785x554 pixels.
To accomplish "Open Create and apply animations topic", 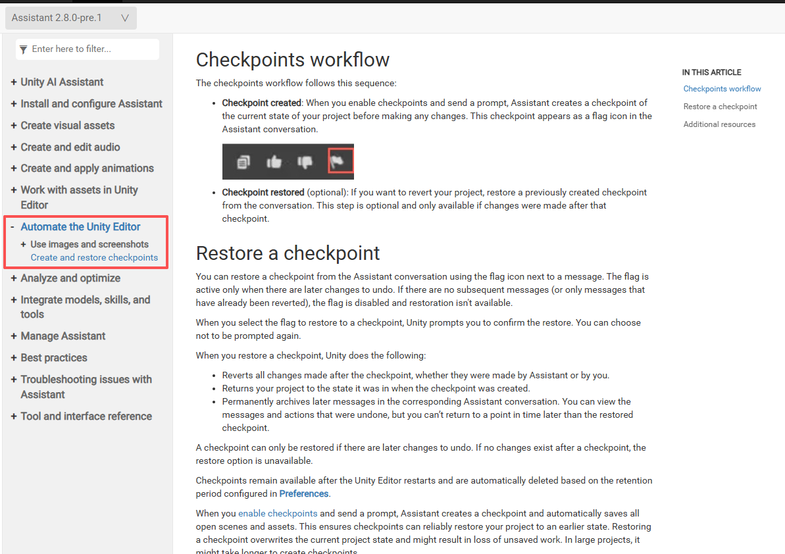I will [x=87, y=168].
